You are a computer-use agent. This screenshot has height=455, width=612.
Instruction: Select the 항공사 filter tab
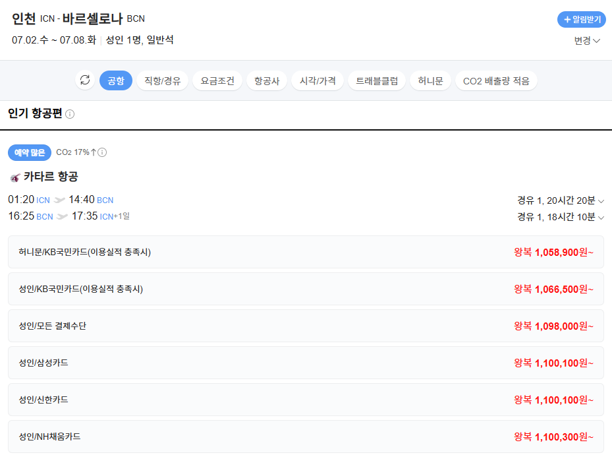click(267, 80)
